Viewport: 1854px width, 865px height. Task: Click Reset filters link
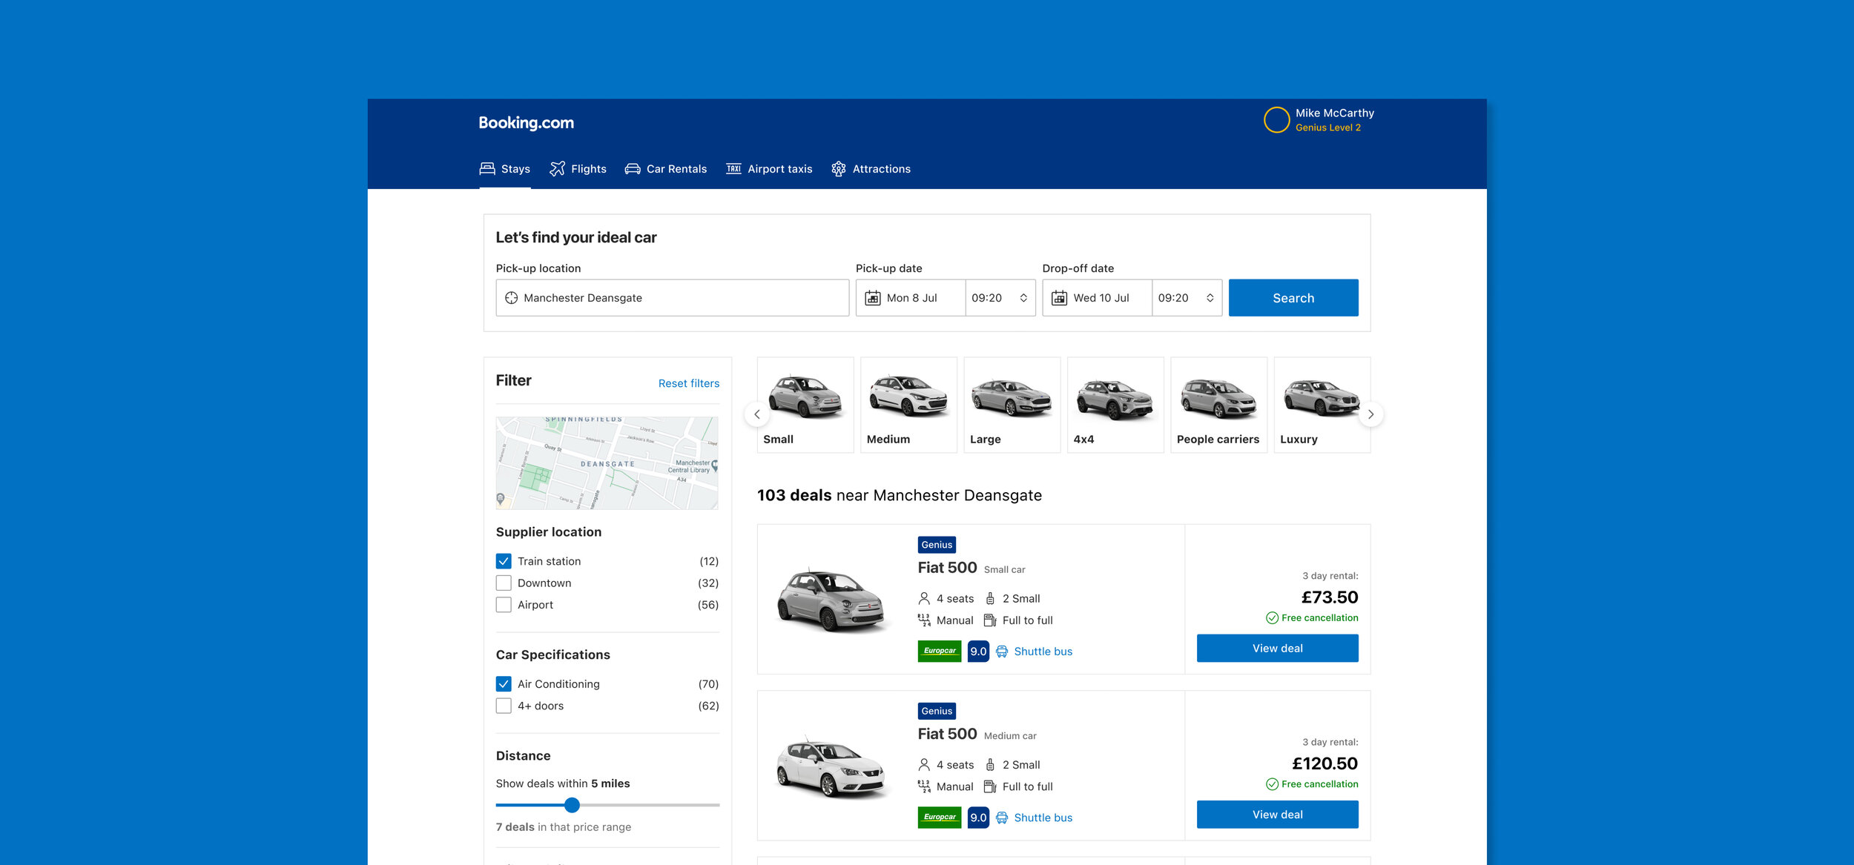[x=689, y=383]
